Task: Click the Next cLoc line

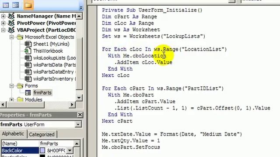Action: tap(115, 75)
